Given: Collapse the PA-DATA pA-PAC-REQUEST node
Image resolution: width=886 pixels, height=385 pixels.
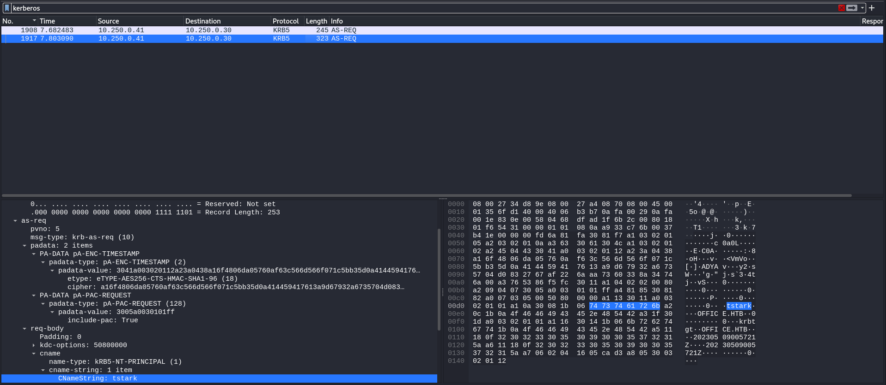Looking at the screenshot, I should pyautogui.click(x=34, y=296).
